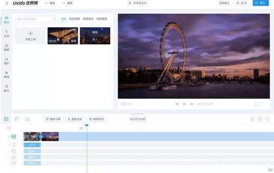Image resolution: width=274 pixels, height=173 pixels.
Task: Open the 文字 text panel in sidebar
Action: [6, 33]
